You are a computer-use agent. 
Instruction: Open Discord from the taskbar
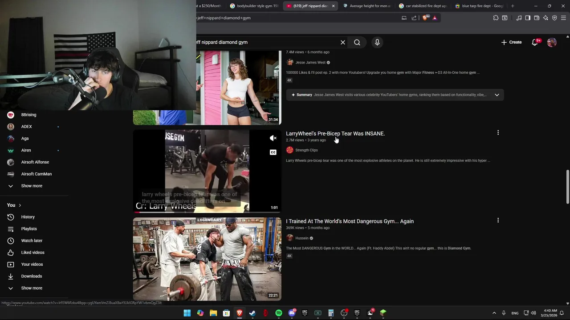click(x=292, y=313)
